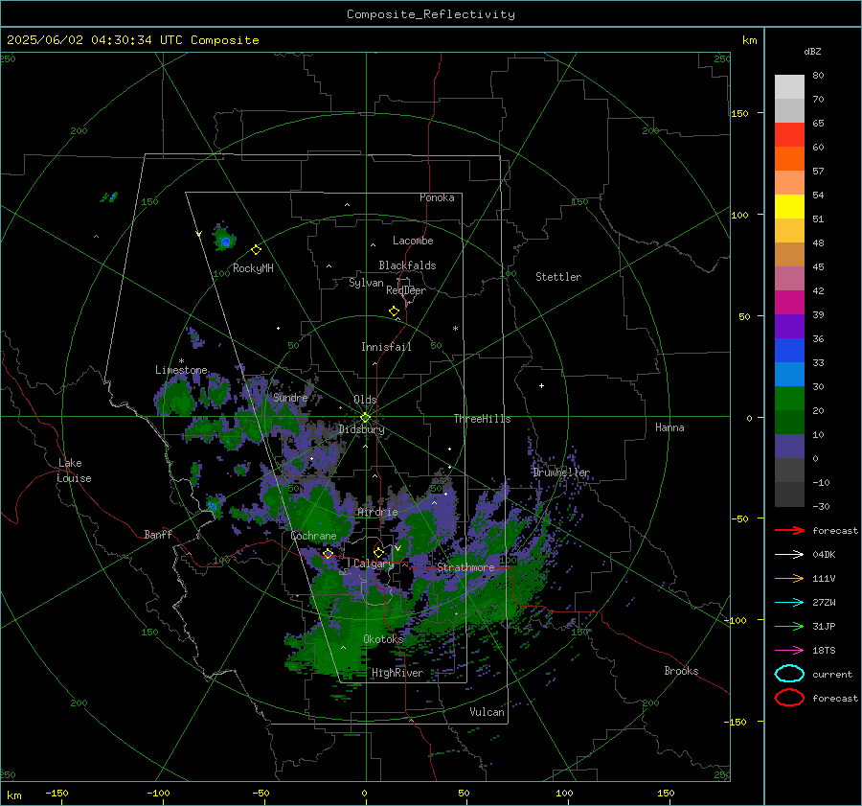Select the 80 dBZ light grey swatch
Screen dimensions: 862x806
click(789, 87)
